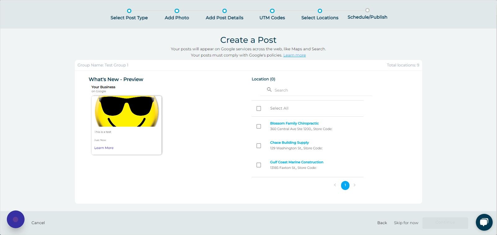Click the Cancel button
The width and height of the screenshot is (497, 235).
[38, 223]
